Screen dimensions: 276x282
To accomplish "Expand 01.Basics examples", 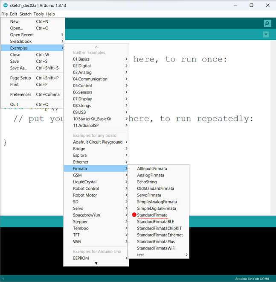I will pyautogui.click(x=96, y=59).
